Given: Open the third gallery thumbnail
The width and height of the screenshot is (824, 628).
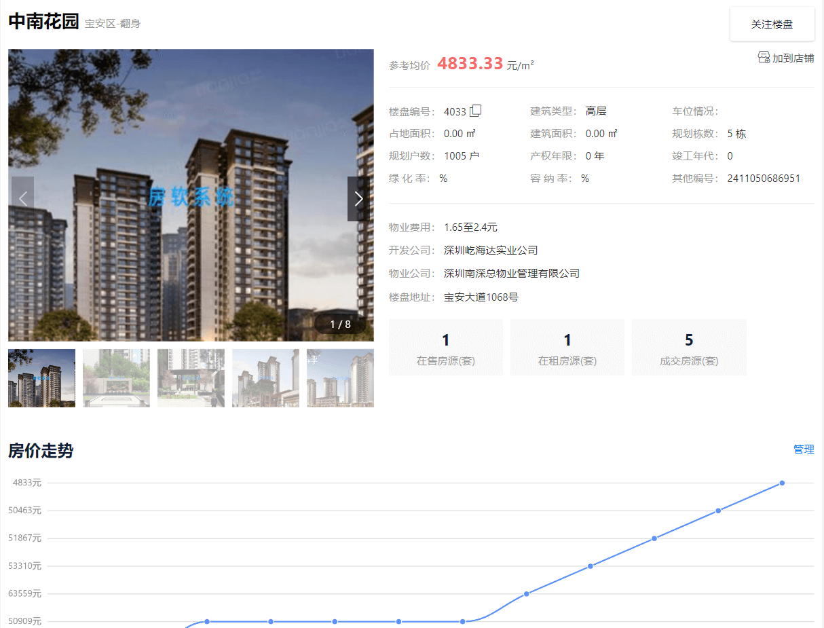Looking at the screenshot, I should point(191,378).
